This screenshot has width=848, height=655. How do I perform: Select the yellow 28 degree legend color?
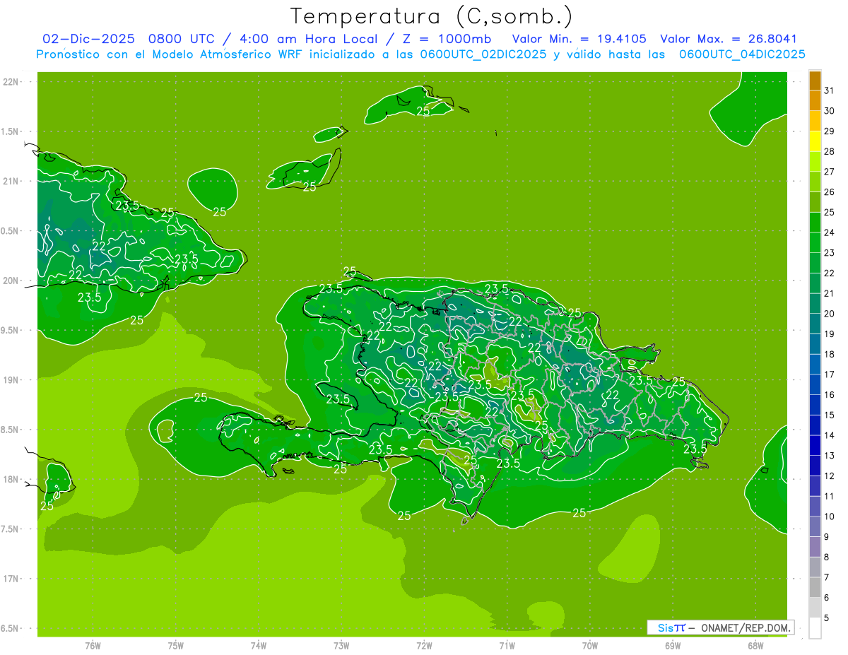coord(815,141)
